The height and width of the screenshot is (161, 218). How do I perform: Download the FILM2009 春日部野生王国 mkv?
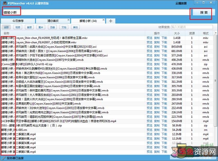tap(164, 38)
